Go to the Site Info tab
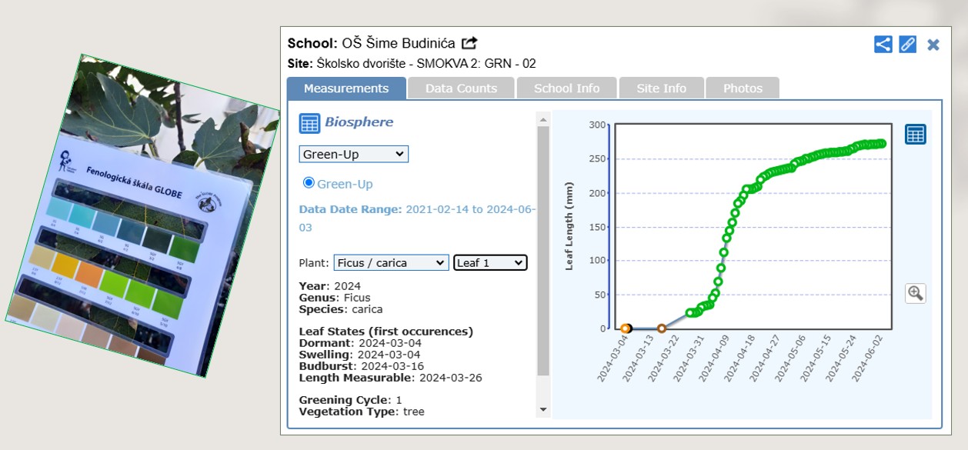This screenshot has height=450, width=968. click(x=661, y=88)
